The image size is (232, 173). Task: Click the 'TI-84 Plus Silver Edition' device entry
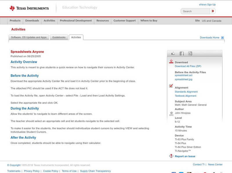[x=188, y=147]
